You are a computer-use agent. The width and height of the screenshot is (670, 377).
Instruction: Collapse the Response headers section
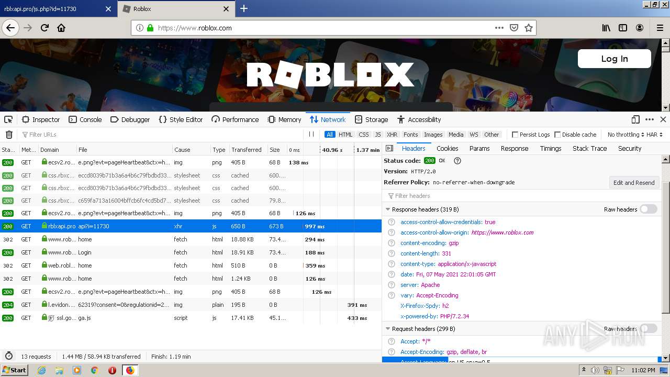[388, 209]
